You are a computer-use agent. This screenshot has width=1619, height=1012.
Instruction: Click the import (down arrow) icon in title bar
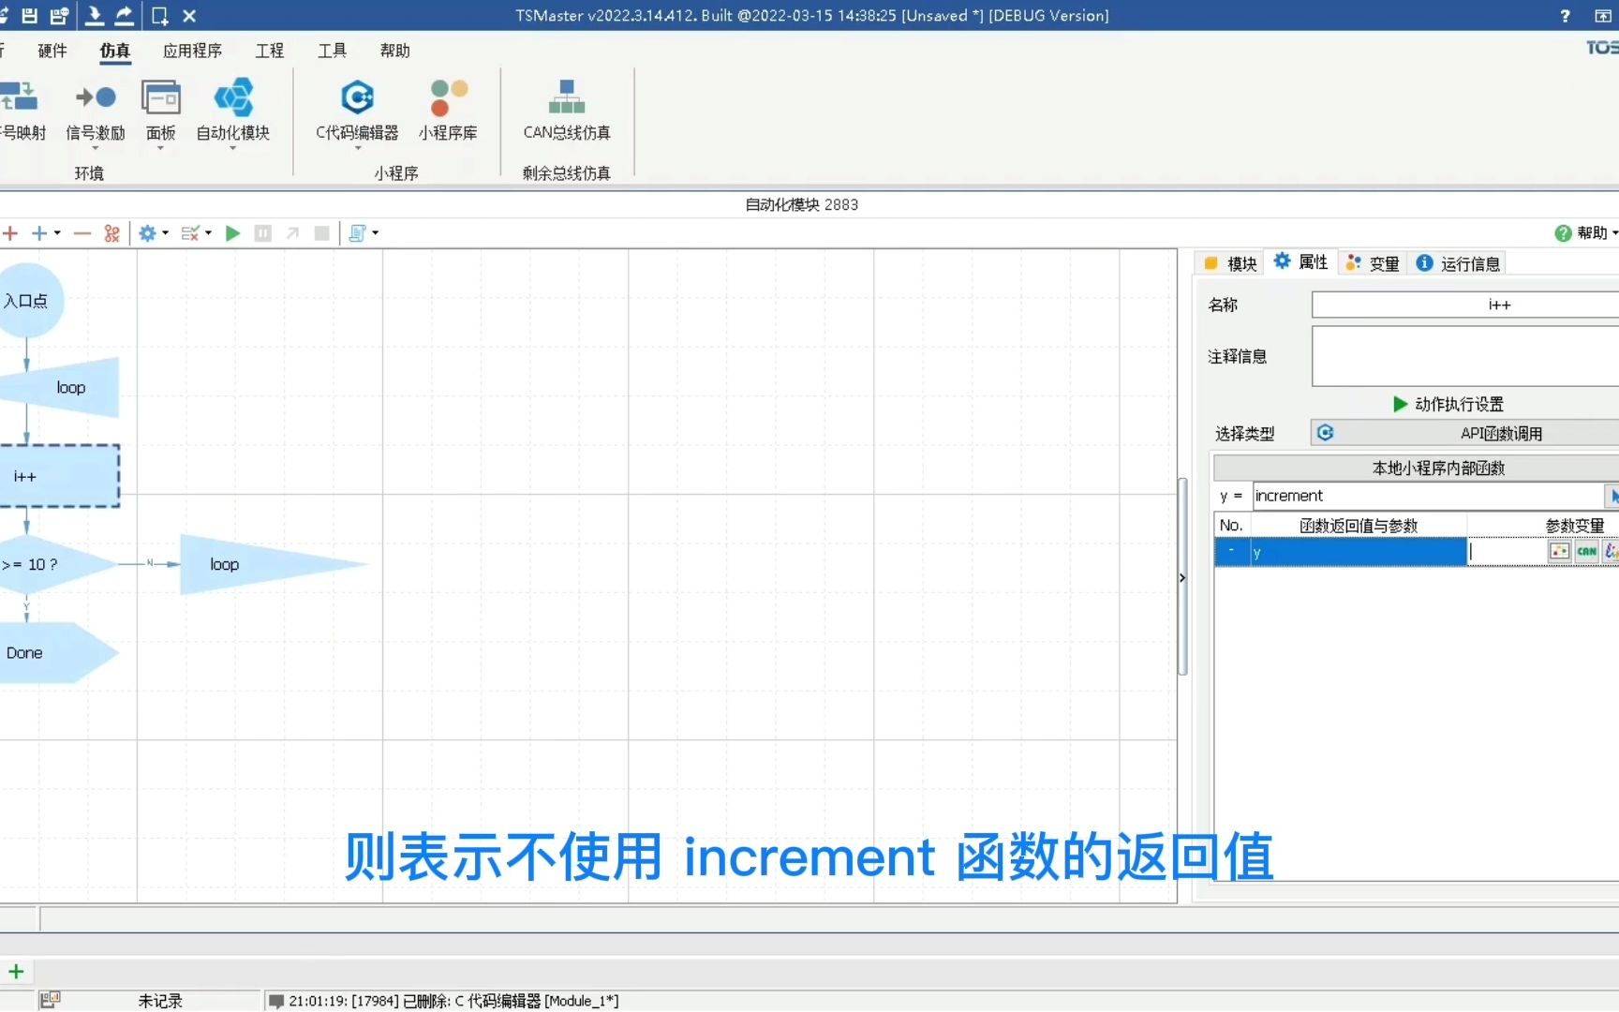pos(94,15)
